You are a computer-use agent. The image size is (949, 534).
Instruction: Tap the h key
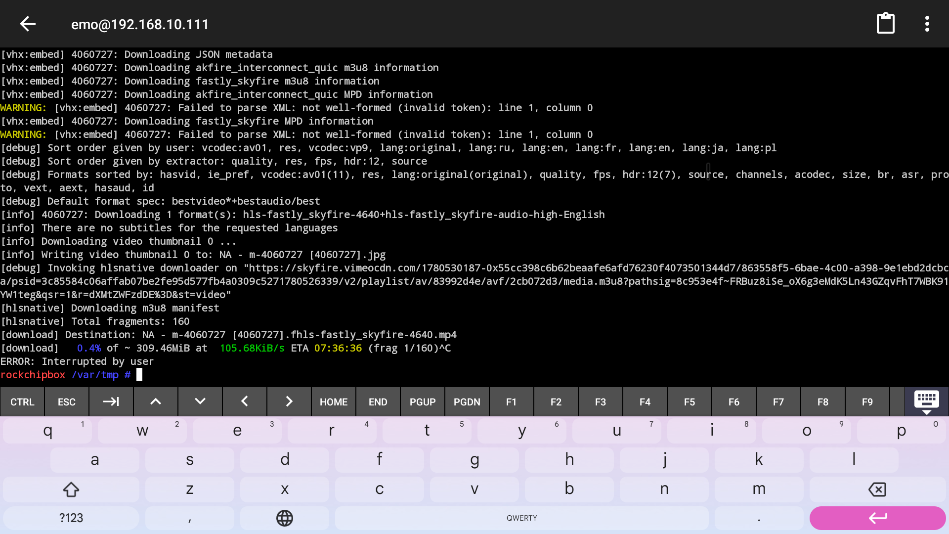point(569,460)
